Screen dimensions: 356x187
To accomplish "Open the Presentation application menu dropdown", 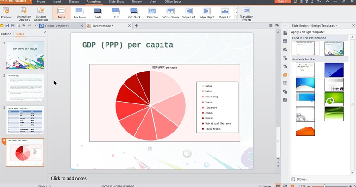I will pos(31,1).
